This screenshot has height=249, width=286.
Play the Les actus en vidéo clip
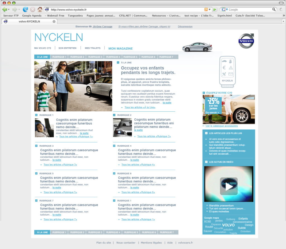(x=229, y=186)
